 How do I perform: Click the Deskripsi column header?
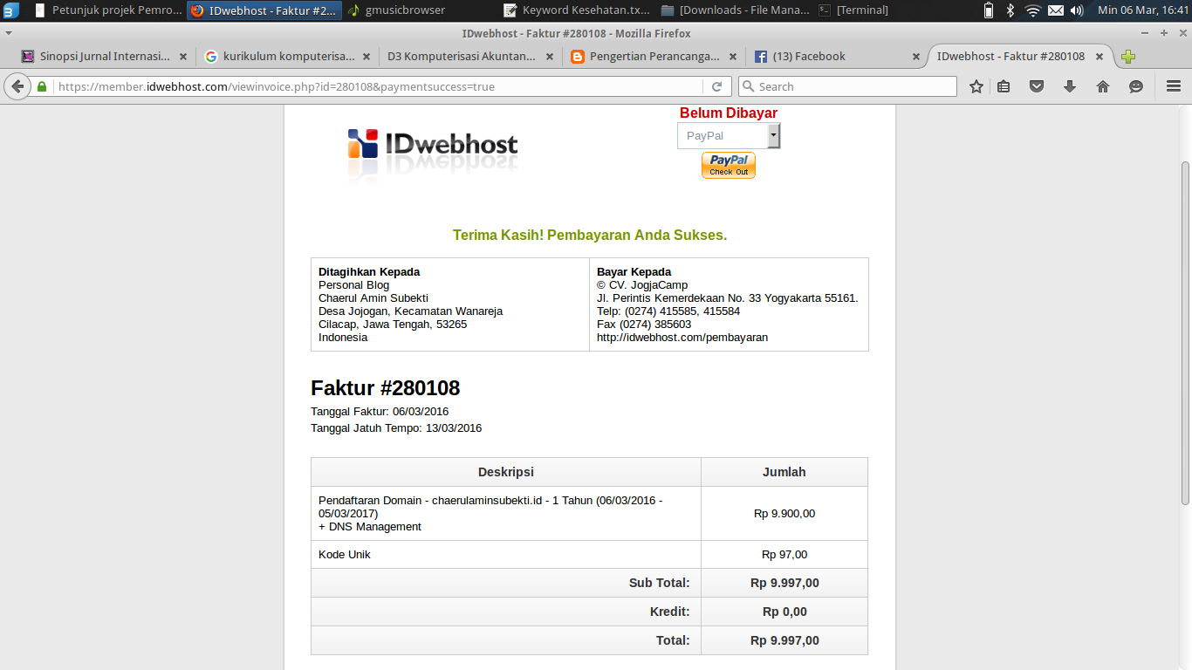tap(506, 472)
